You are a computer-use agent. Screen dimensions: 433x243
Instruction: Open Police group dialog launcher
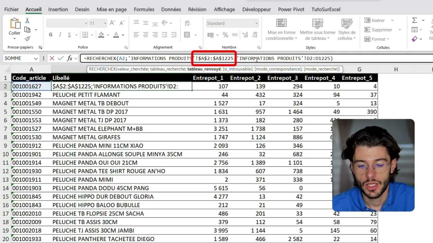click(x=126, y=48)
